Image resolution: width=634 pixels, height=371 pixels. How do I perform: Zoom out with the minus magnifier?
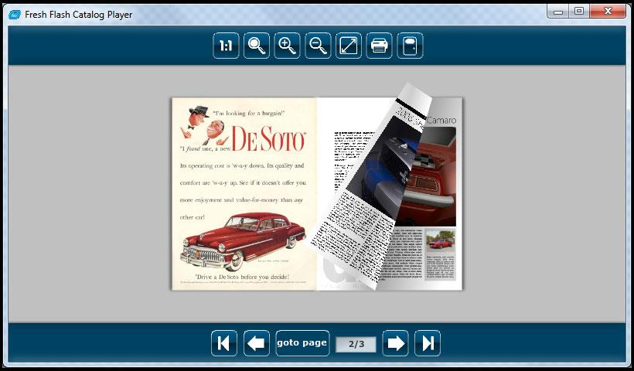pos(318,46)
